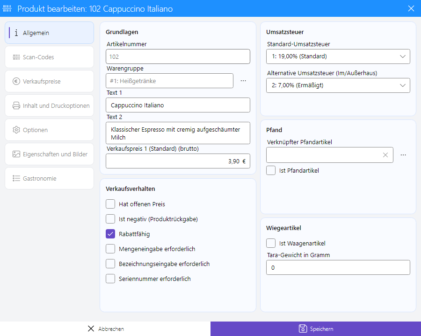The height and width of the screenshot is (336, 421).
Task: Open the Standard-Umsatzsteuer dropdown
Action: click(338, 56)
